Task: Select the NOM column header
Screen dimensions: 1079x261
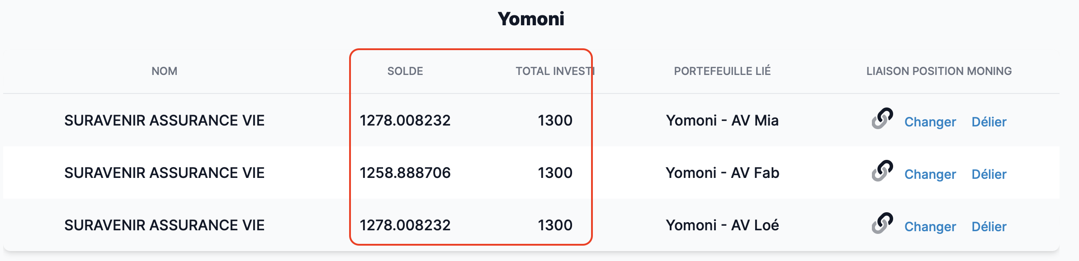Action: [x=164, y=71]
